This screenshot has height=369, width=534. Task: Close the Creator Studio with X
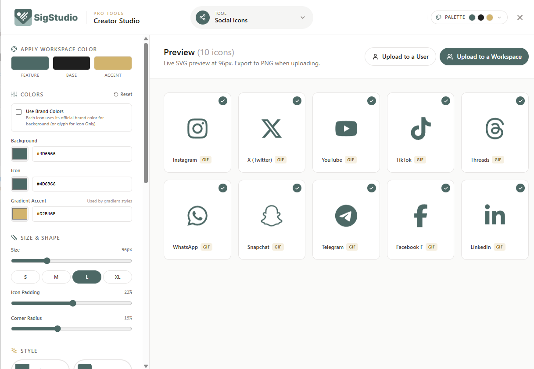click(520, 18)
